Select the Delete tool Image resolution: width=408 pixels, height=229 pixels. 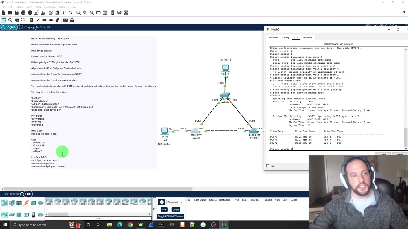[17, 20]
